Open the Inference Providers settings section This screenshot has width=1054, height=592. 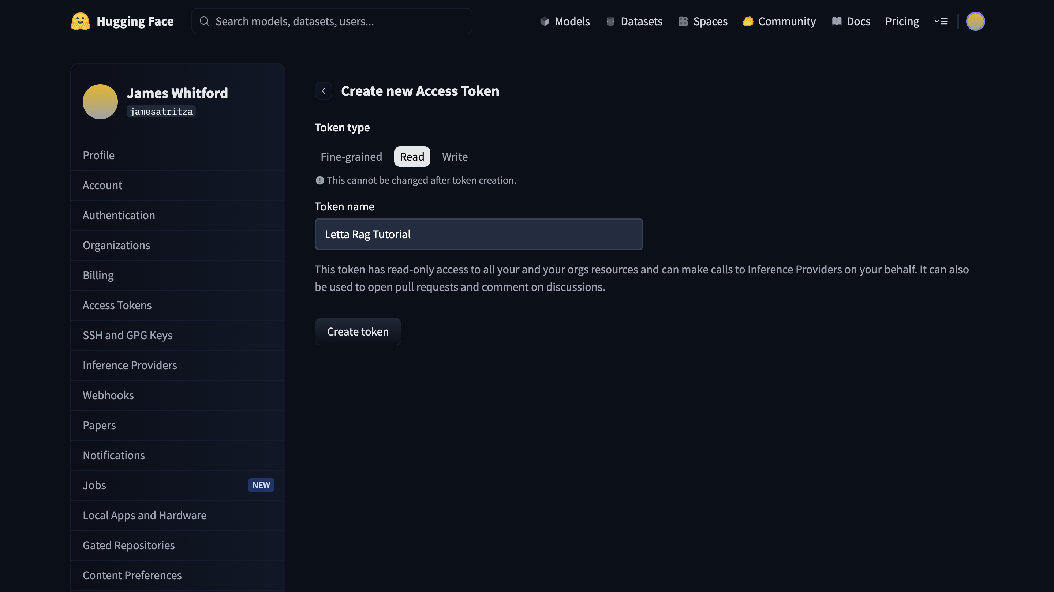tap(130, 366)
